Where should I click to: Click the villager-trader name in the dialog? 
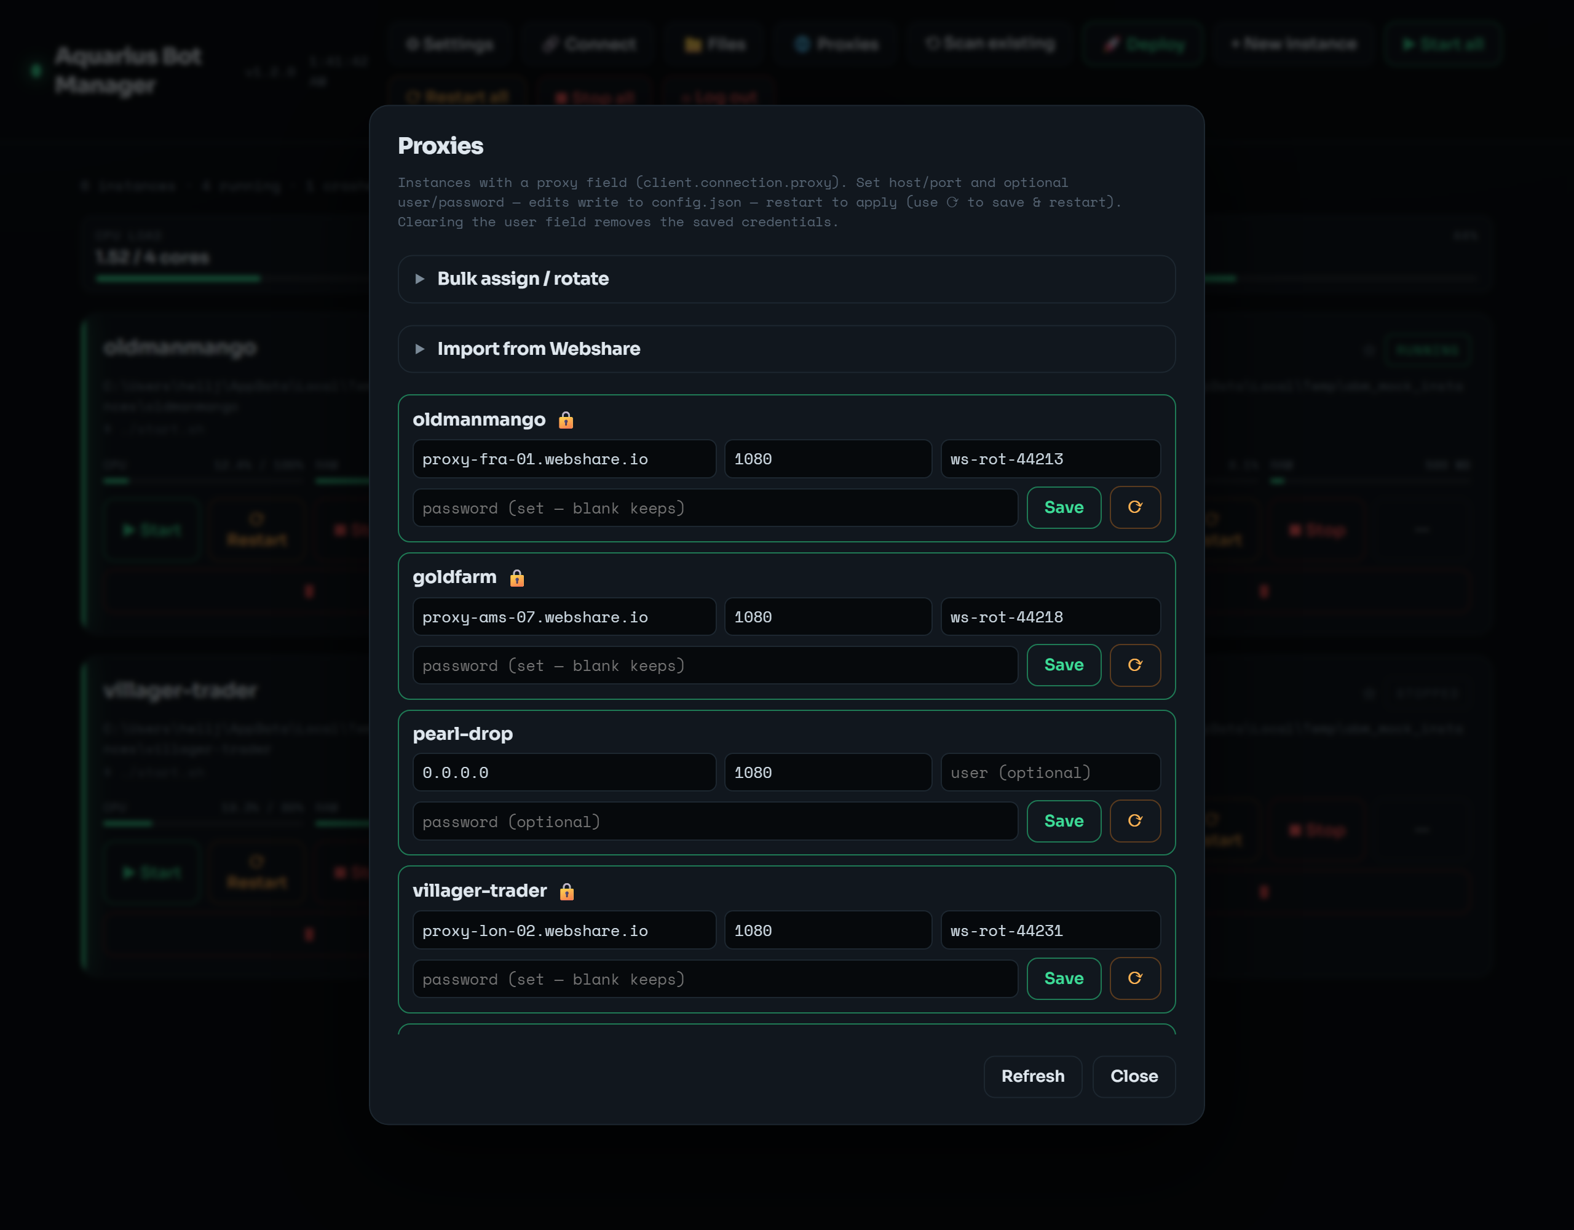click(480, 891)
